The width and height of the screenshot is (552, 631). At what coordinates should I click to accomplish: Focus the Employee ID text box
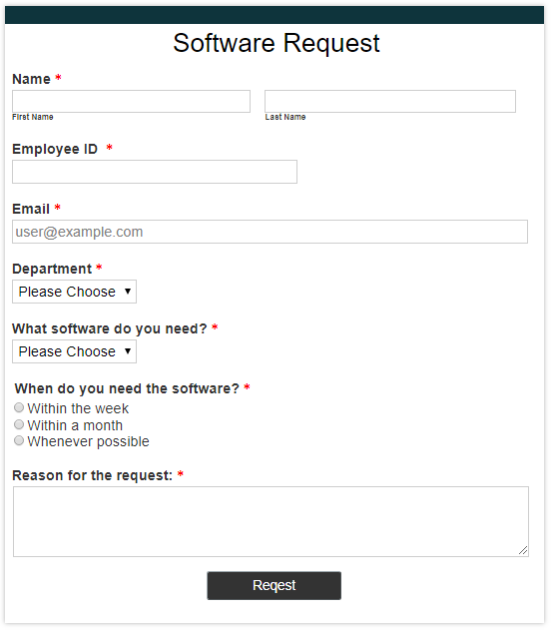(x=155, y=172)
